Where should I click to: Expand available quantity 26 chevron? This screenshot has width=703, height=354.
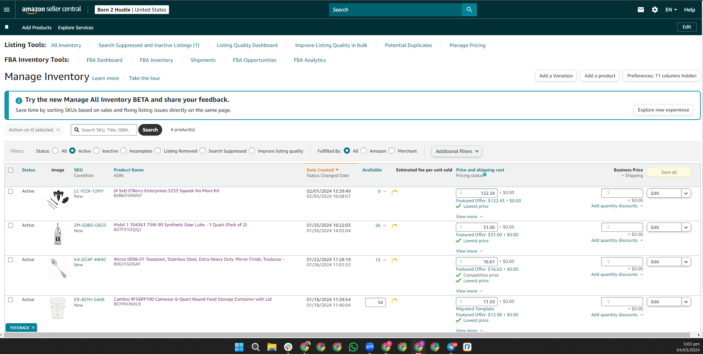[x=384, y=226]
